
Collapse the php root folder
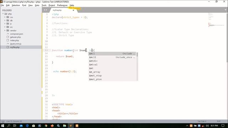[3, 14]
